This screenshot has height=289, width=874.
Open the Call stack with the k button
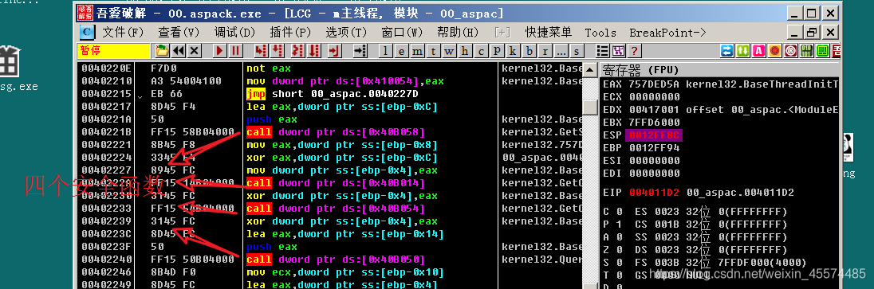point(513,51)
